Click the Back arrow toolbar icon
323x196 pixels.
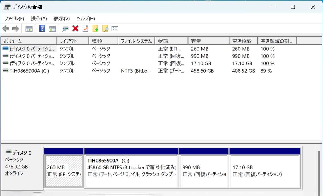(x=6, y=29)
